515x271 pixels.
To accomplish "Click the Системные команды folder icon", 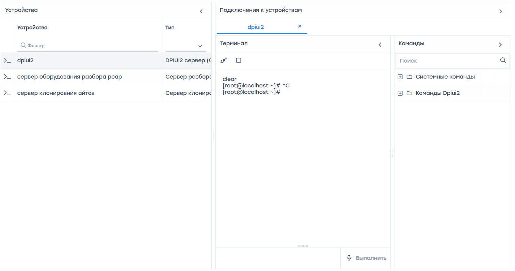I will pyautogui.click(x=409, y=77).
